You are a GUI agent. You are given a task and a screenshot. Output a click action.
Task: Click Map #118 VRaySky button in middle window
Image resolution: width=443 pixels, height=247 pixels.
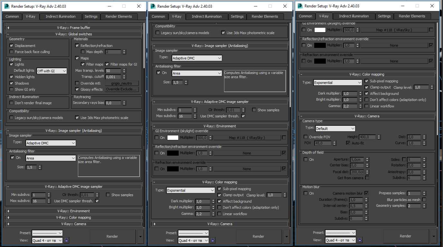click(x=247, y=138)
